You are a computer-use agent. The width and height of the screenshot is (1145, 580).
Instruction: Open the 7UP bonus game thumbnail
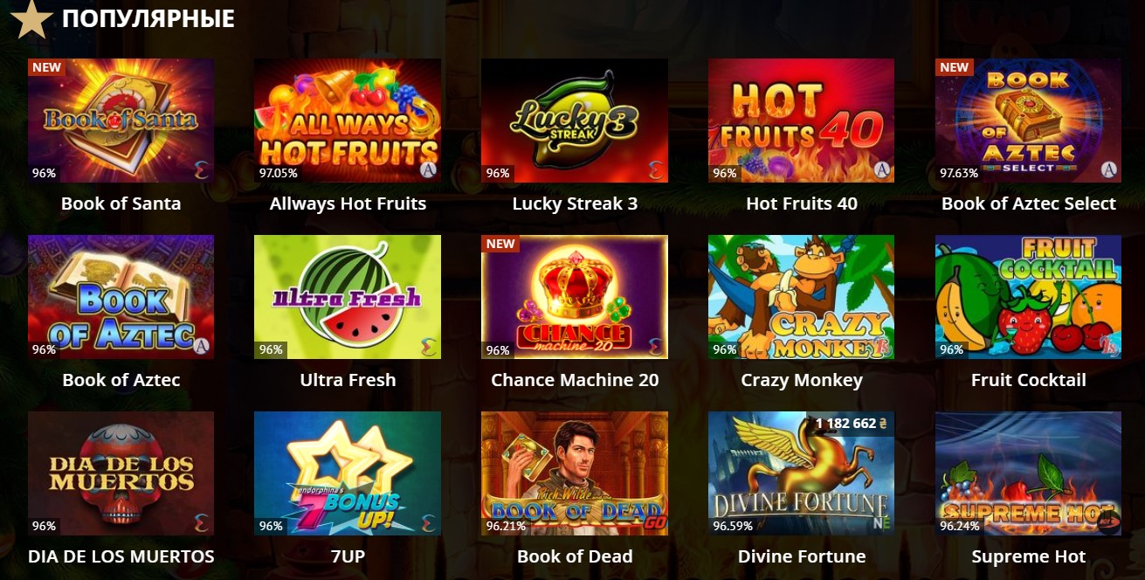(x=348, y=473)
